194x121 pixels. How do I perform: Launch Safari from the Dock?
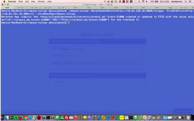pyautogui.click(x=30, y=118)
